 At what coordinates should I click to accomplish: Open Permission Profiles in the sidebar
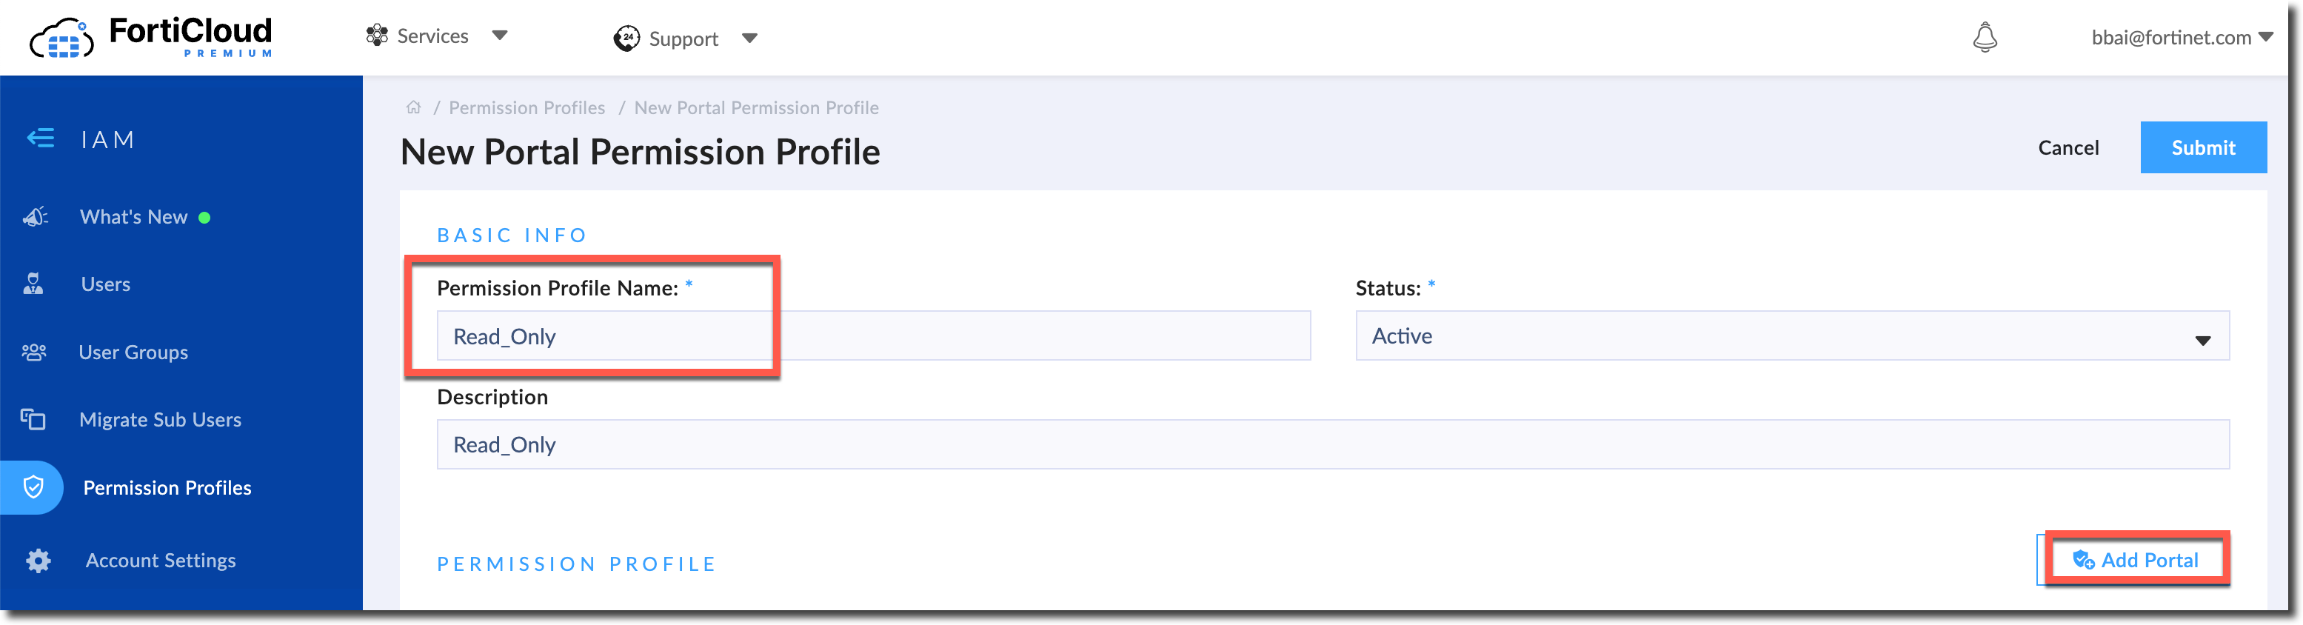167,487
